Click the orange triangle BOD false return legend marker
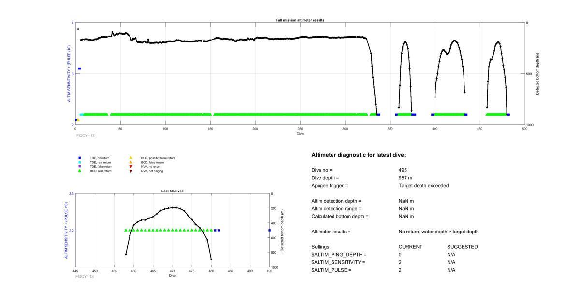580x300 pixels. [130, 162]
